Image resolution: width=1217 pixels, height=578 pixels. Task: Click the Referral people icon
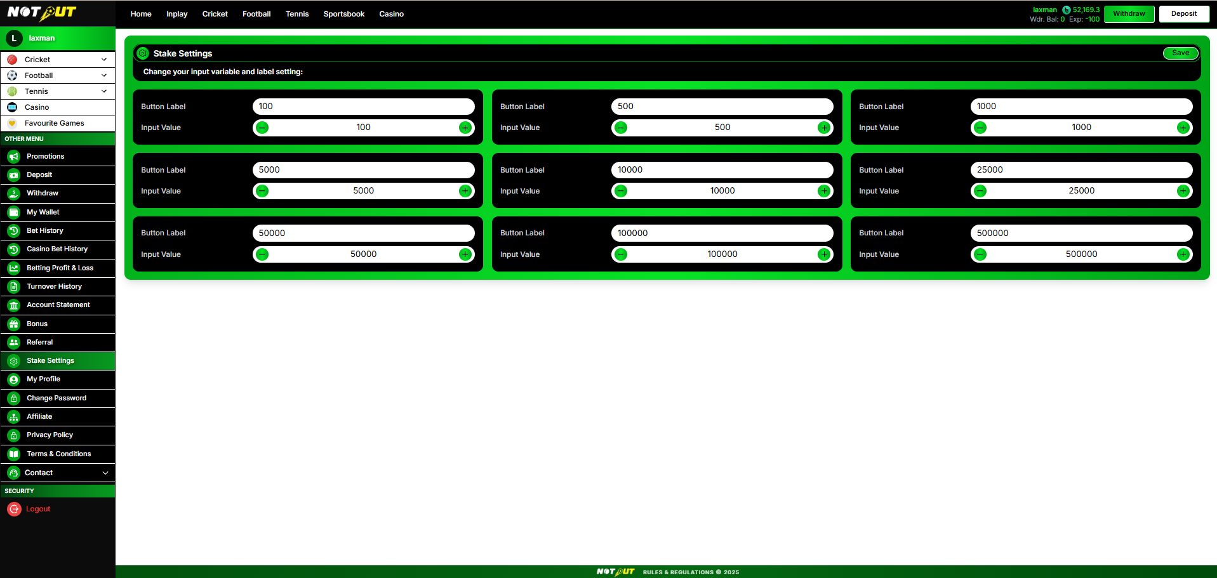click(14, 342)
